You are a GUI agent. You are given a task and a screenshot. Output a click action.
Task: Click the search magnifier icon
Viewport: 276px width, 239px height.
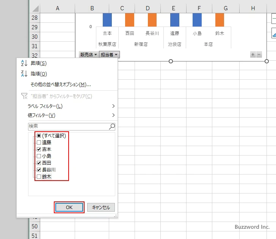coord(112,126)
